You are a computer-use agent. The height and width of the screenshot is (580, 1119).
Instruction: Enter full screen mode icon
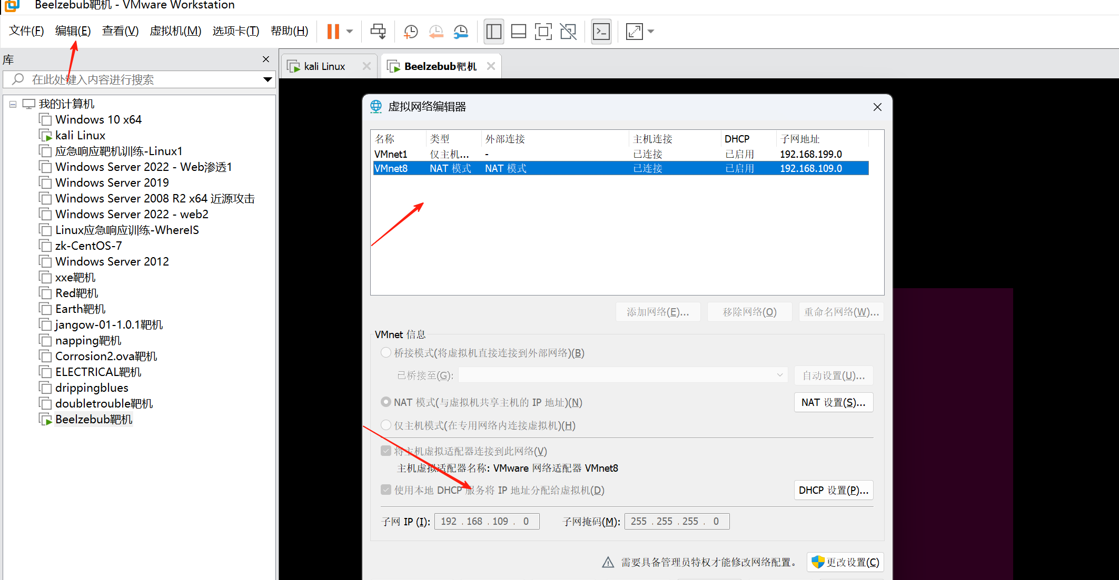[543, 31]
